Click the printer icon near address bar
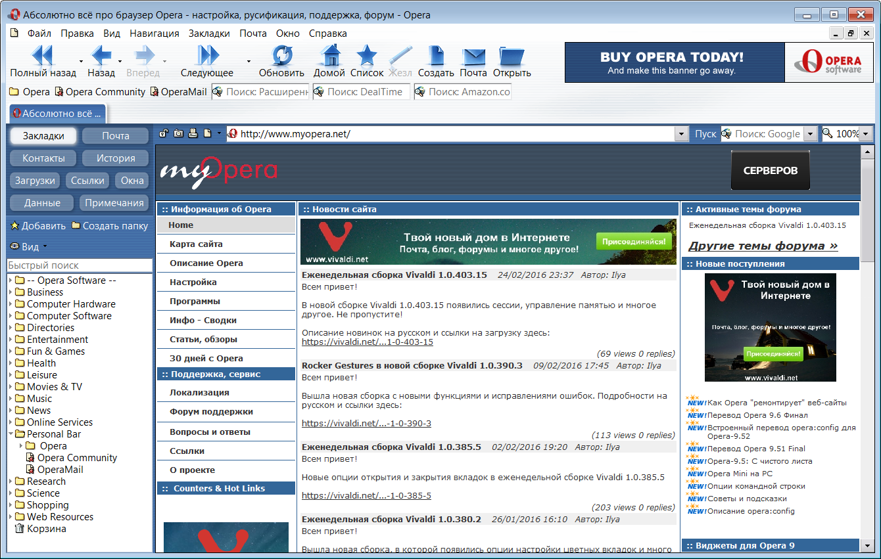Viewport: 881px width, 559px height. tap(193, 133)
